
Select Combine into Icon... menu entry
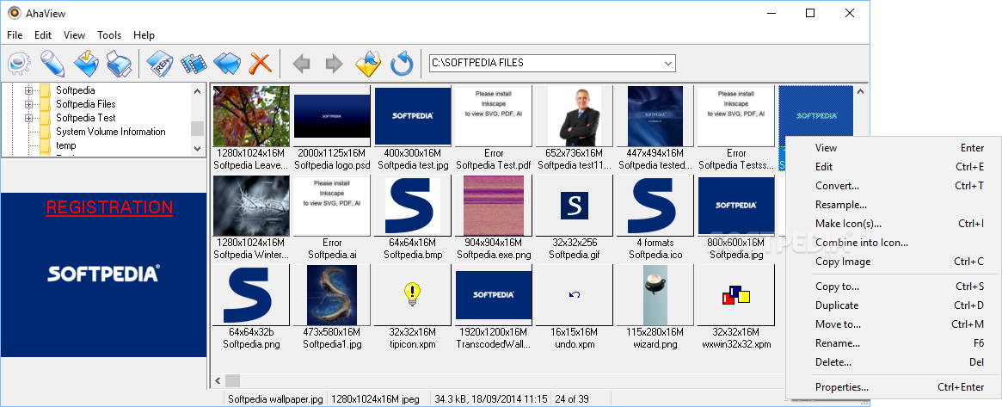point(893,243)
